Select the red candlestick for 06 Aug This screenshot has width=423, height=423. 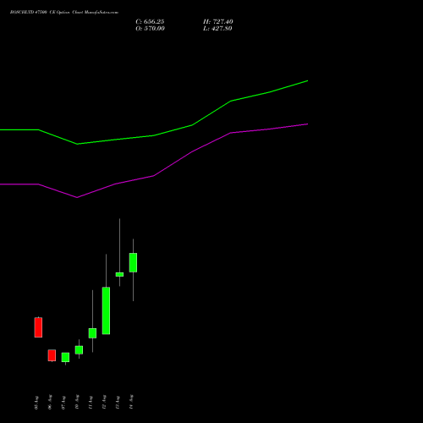point(52,355)
